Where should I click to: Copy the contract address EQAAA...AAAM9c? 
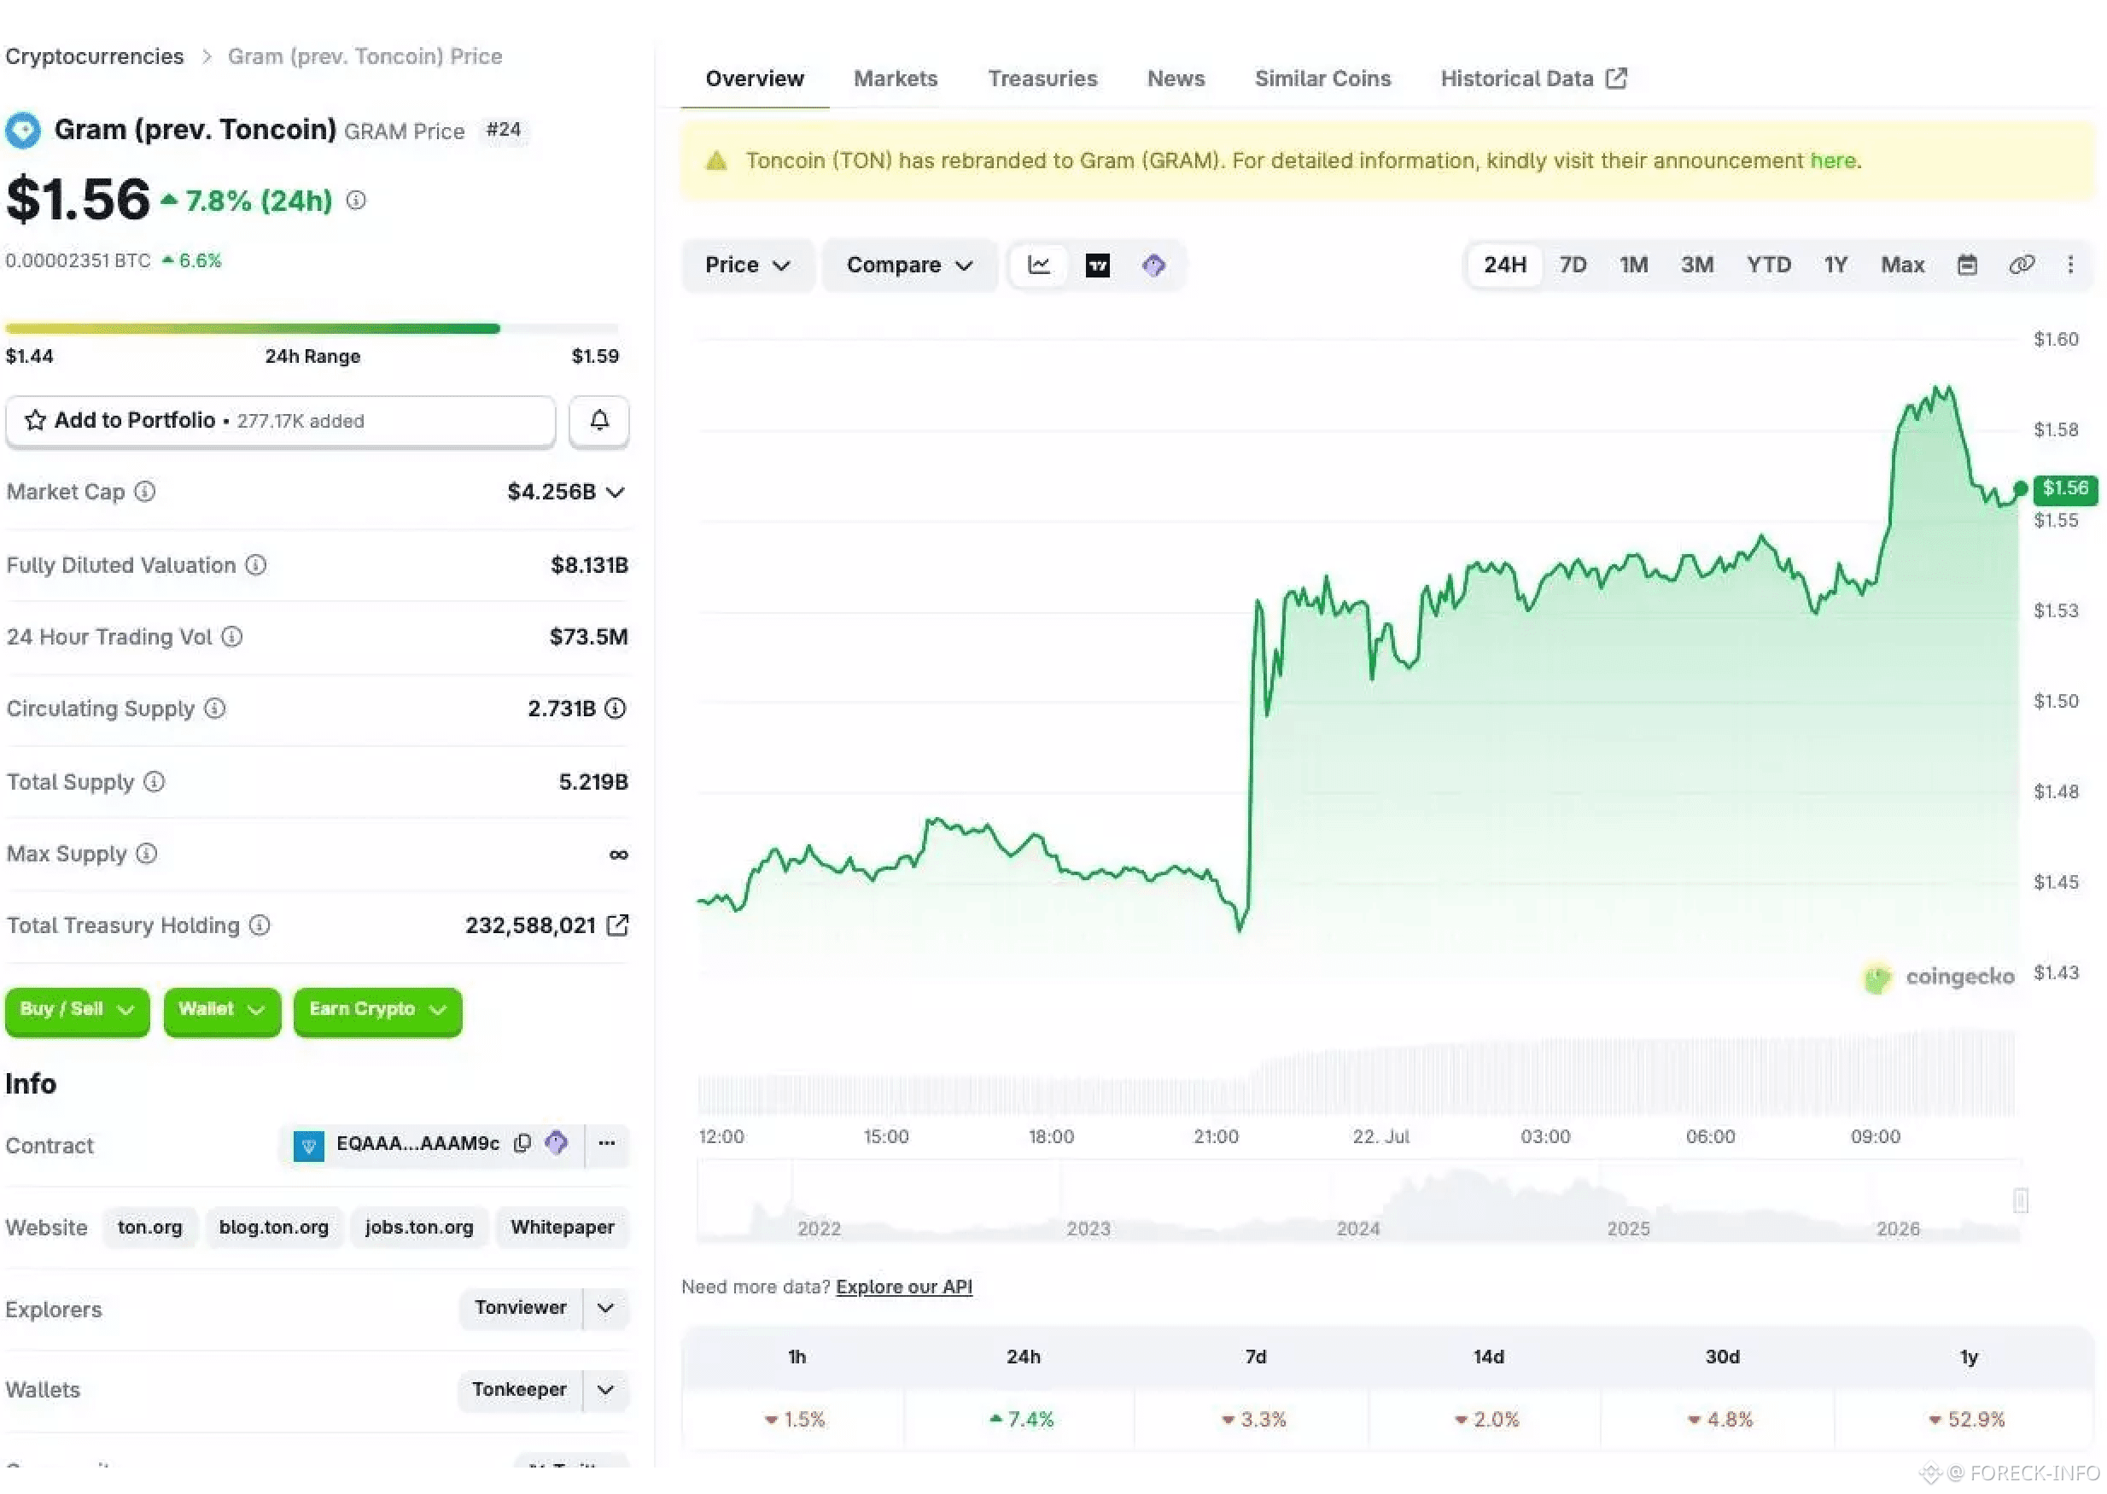click(x=522, y=1143)
